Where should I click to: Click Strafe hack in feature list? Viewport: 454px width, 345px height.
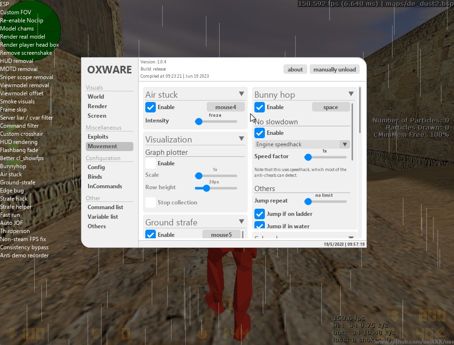tap(14, 199)
